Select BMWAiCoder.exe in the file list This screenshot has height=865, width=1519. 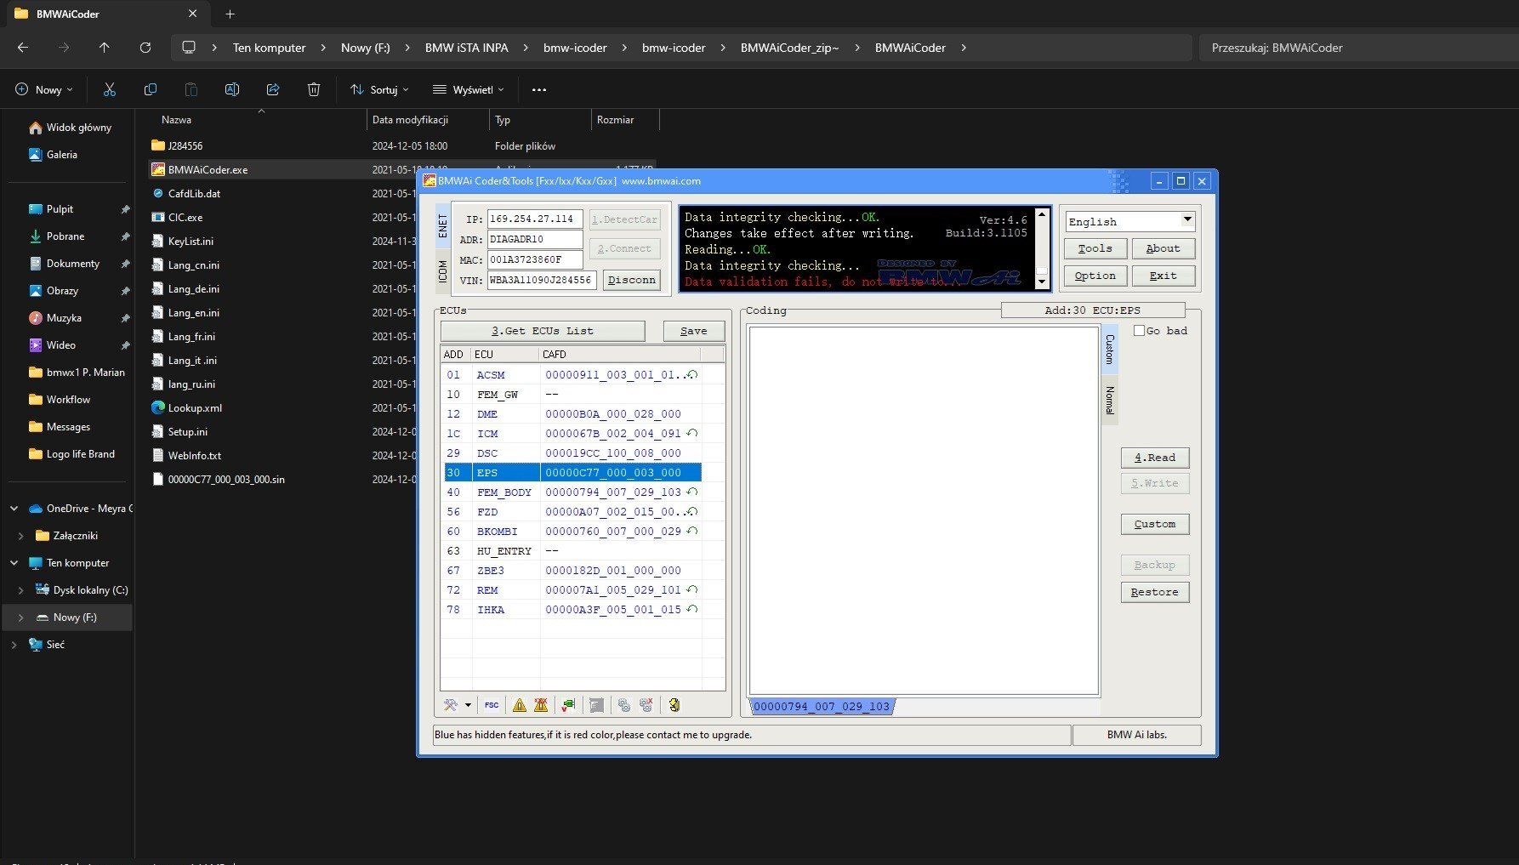click(x=208, y=169)
